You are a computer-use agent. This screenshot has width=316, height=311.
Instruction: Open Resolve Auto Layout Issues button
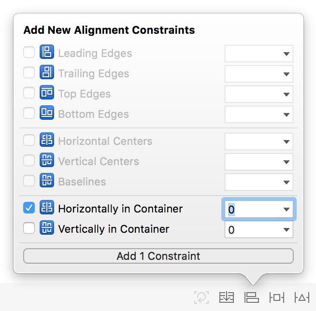coord(302,297)
